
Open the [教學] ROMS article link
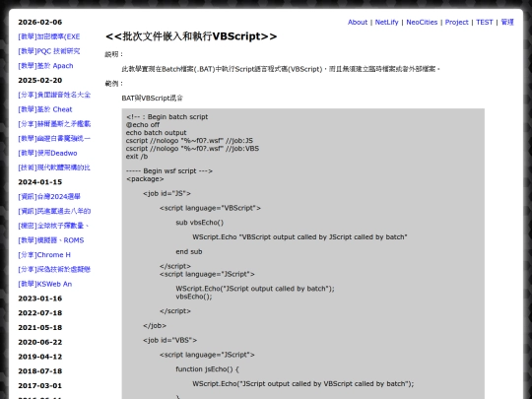pyautogui.click(x=51, y=240)
